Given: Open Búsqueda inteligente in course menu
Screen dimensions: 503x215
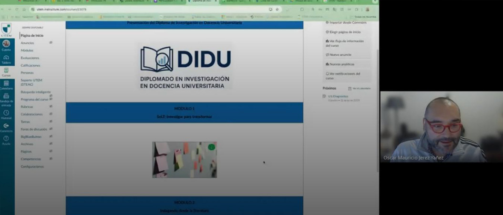Looking at the screenshot, I should (36, 92).
